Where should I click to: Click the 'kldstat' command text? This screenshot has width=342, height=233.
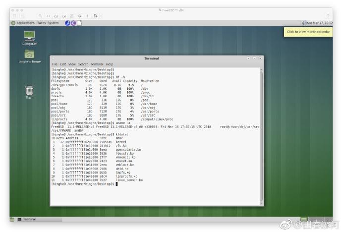[x=122, y=134]
